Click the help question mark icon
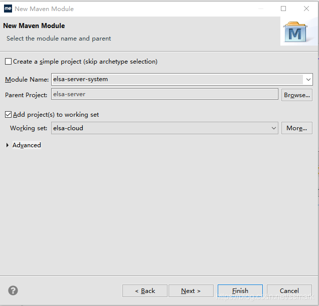This screenshot has width=319, height=306. tap(13, 290)
